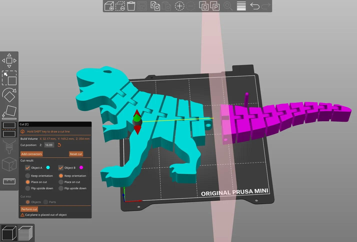Activate the Place on face tool
The width and height of the screenshot is (357, 242).
click(9, 112)
